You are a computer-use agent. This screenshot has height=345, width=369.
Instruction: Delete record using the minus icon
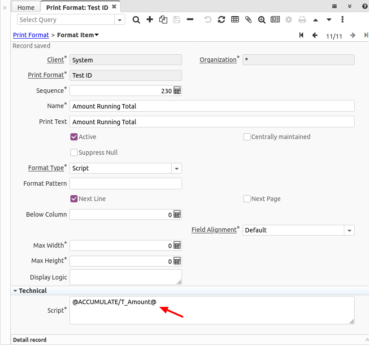[x=190, y=20]
